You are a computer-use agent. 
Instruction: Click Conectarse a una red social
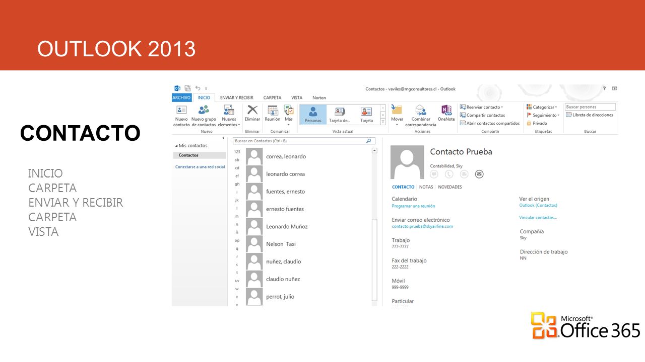[200, 167]
